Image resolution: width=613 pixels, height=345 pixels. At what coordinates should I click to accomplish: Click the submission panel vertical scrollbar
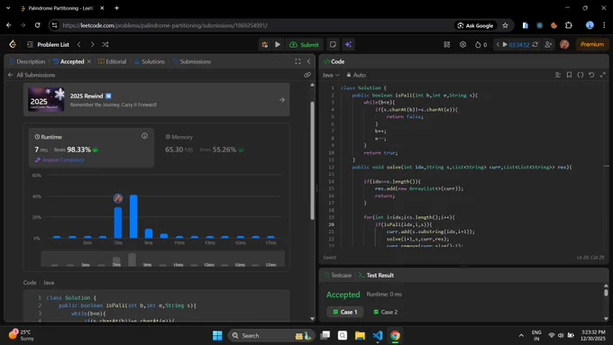(x=313, y=160)
